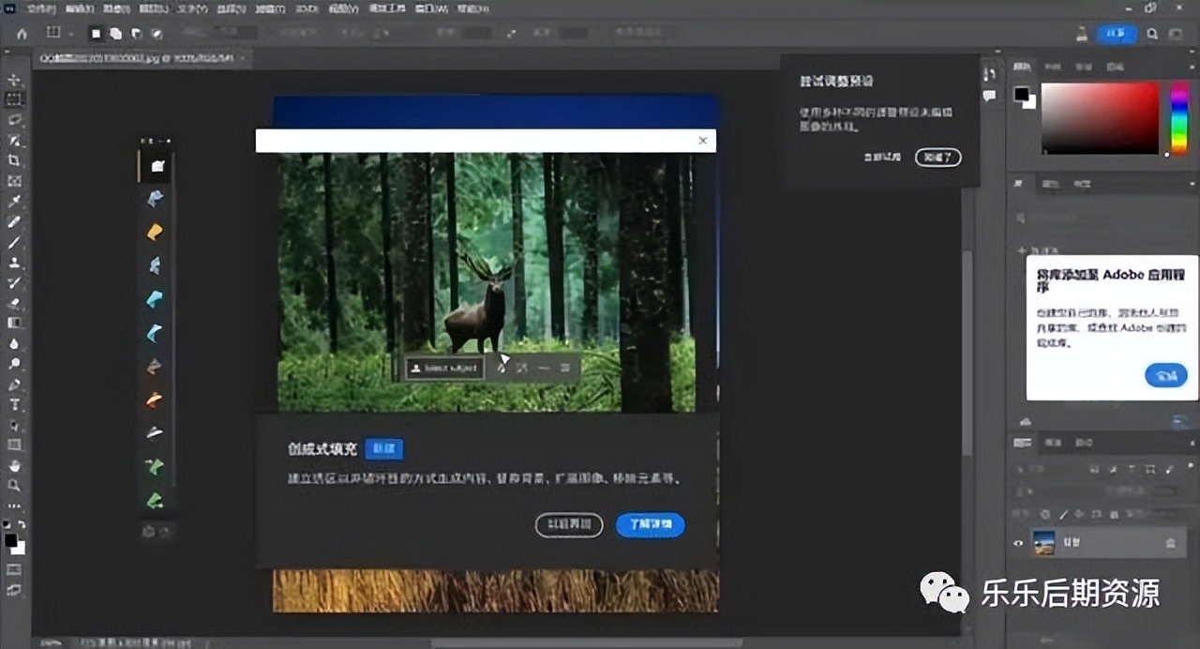Select the Object Selection tool

pyautogui.click(x=14, y=141)
